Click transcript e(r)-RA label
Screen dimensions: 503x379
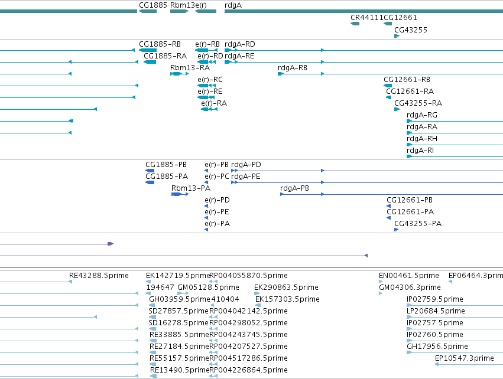[214, 103]
